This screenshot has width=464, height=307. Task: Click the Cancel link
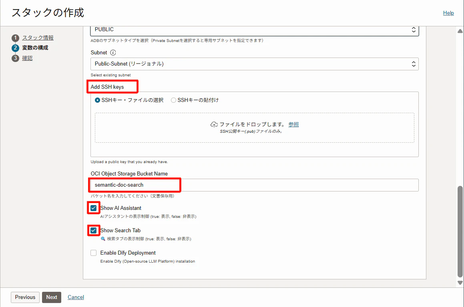click(x=76, y=297)
